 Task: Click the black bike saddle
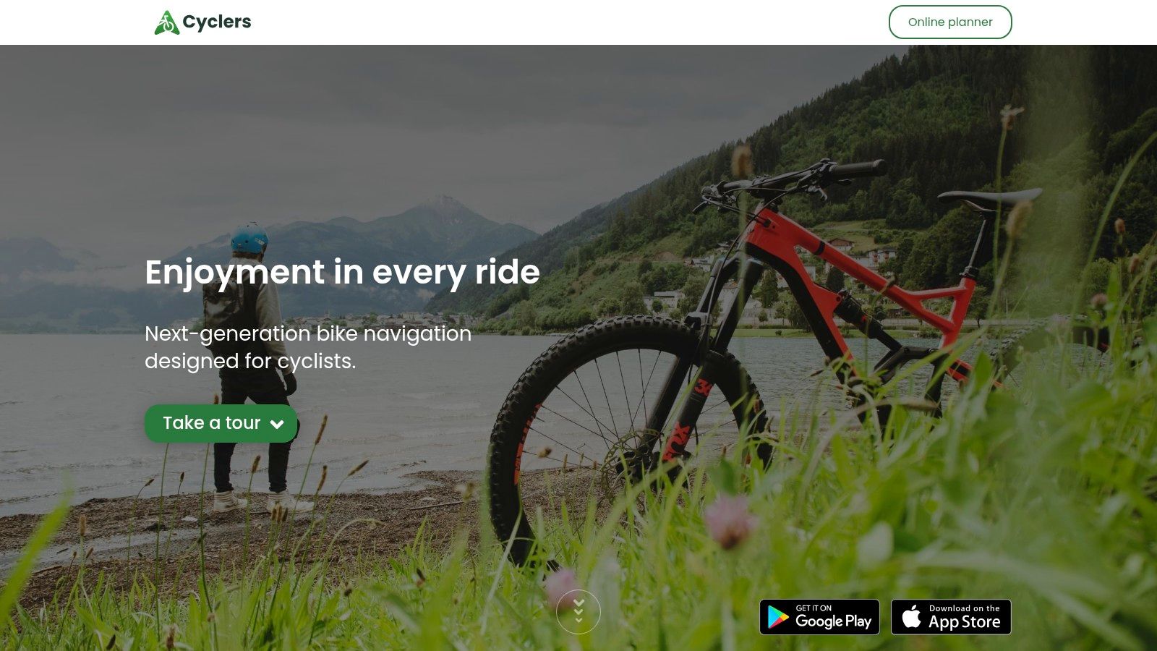click(989, 197)
